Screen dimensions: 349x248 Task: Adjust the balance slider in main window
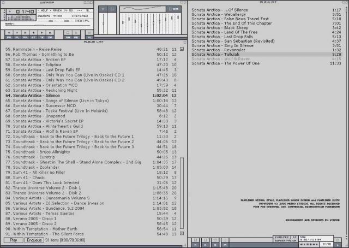point(67,21)
